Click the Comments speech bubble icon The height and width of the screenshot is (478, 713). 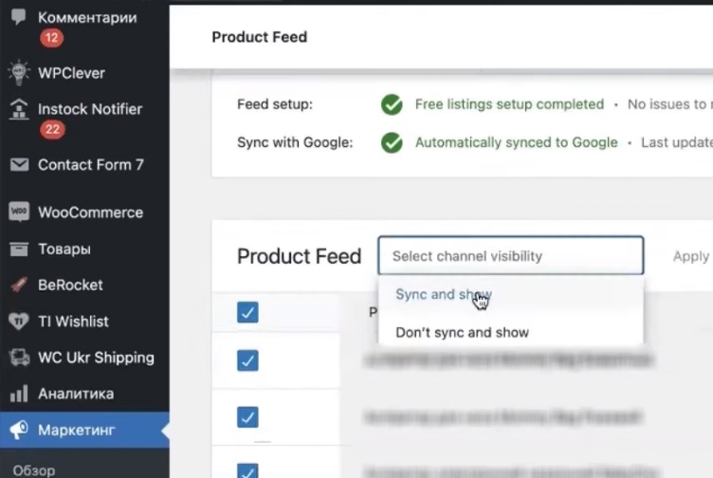pyautogui.click(x=18, y=18)
